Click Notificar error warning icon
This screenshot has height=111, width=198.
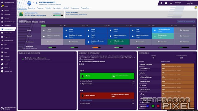2,71
